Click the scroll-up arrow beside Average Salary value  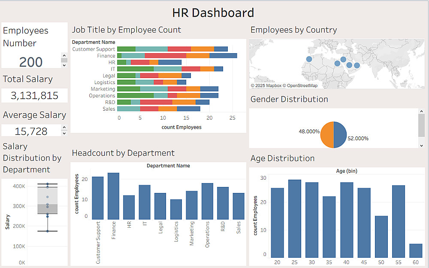click(64, 127)
